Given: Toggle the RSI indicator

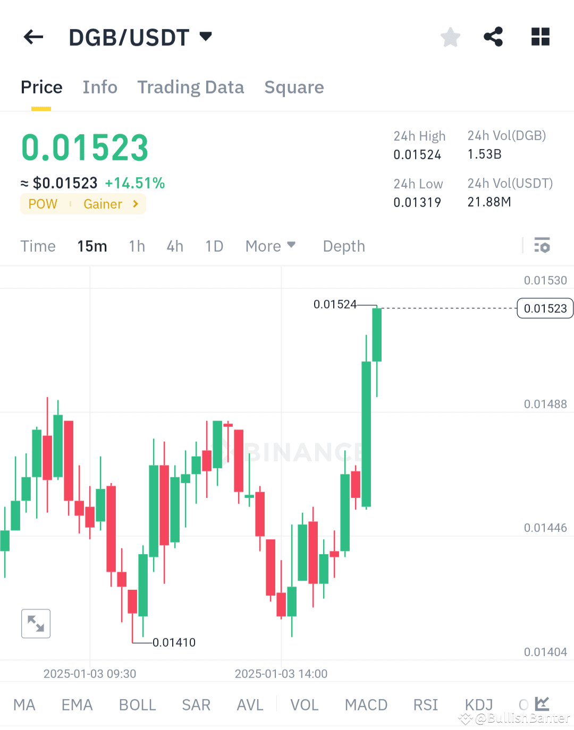Looking at the screenshot, I should pos(425,705).
